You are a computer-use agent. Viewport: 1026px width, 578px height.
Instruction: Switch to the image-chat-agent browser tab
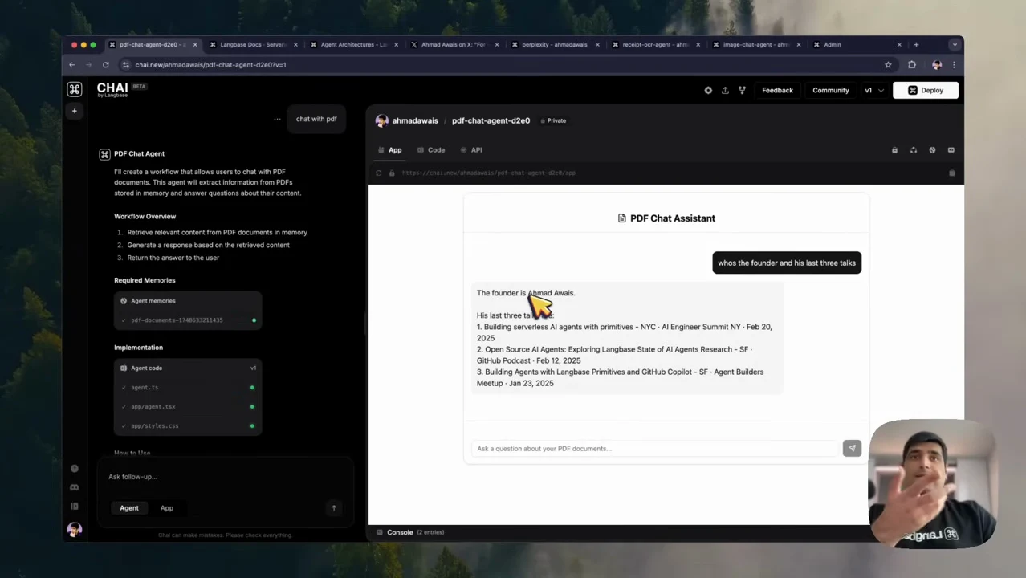(755, 45)
